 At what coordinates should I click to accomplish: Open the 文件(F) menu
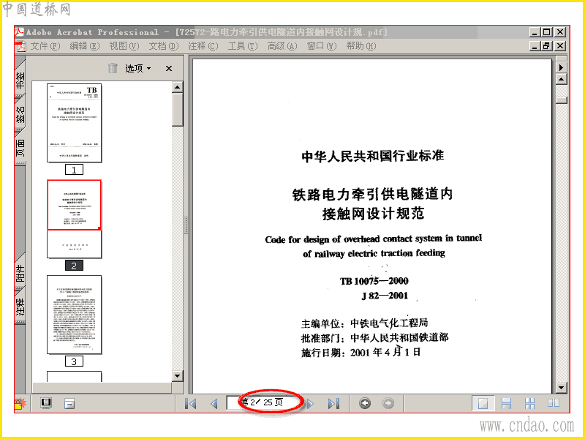(x=45, y=46)
